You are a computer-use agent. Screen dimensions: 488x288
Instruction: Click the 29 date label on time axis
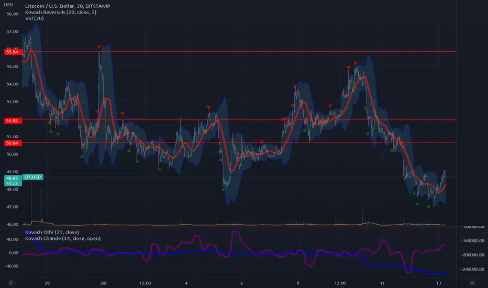[x=47, y=283]
